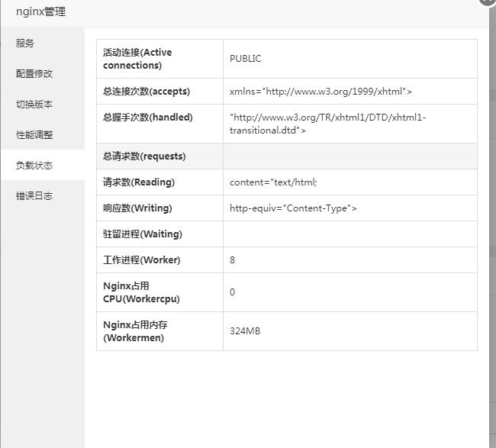
Task: Click the Nginx占用内存(Workermen) label
Action: (135, 331)
